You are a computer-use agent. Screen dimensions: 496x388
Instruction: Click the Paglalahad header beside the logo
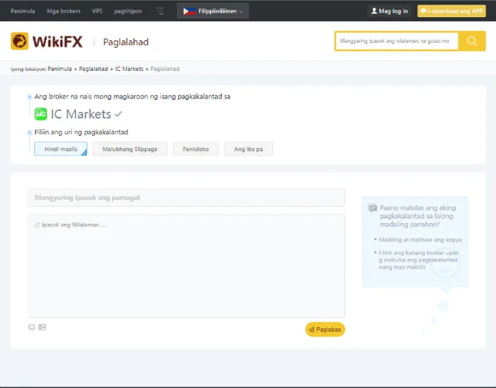point(126,42)
